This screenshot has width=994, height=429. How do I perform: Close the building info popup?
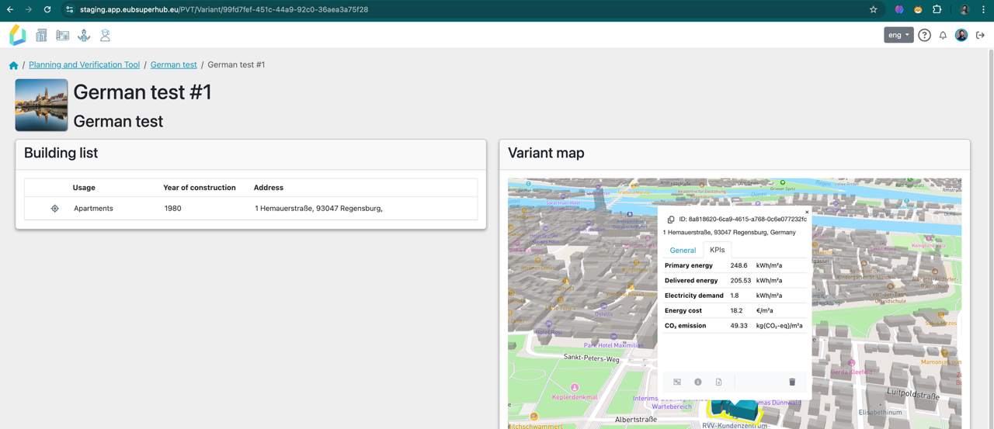[807, 212]
